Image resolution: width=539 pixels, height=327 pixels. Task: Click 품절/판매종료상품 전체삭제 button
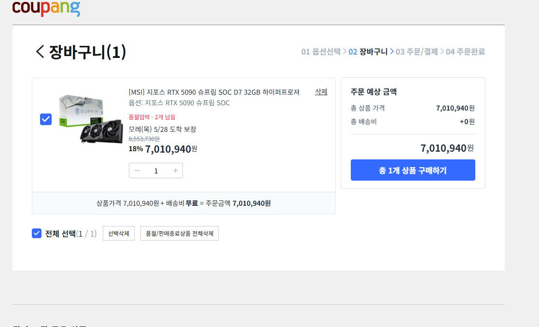point(180,233)
